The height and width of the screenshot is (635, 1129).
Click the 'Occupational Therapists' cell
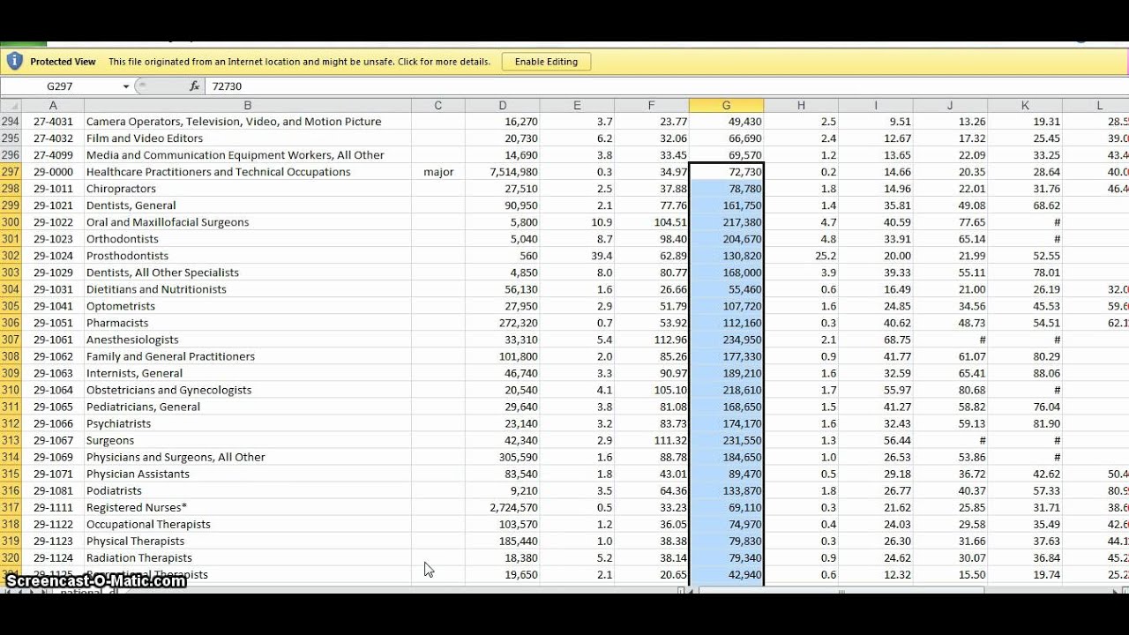pyautogui.click(x=248, y=524)
